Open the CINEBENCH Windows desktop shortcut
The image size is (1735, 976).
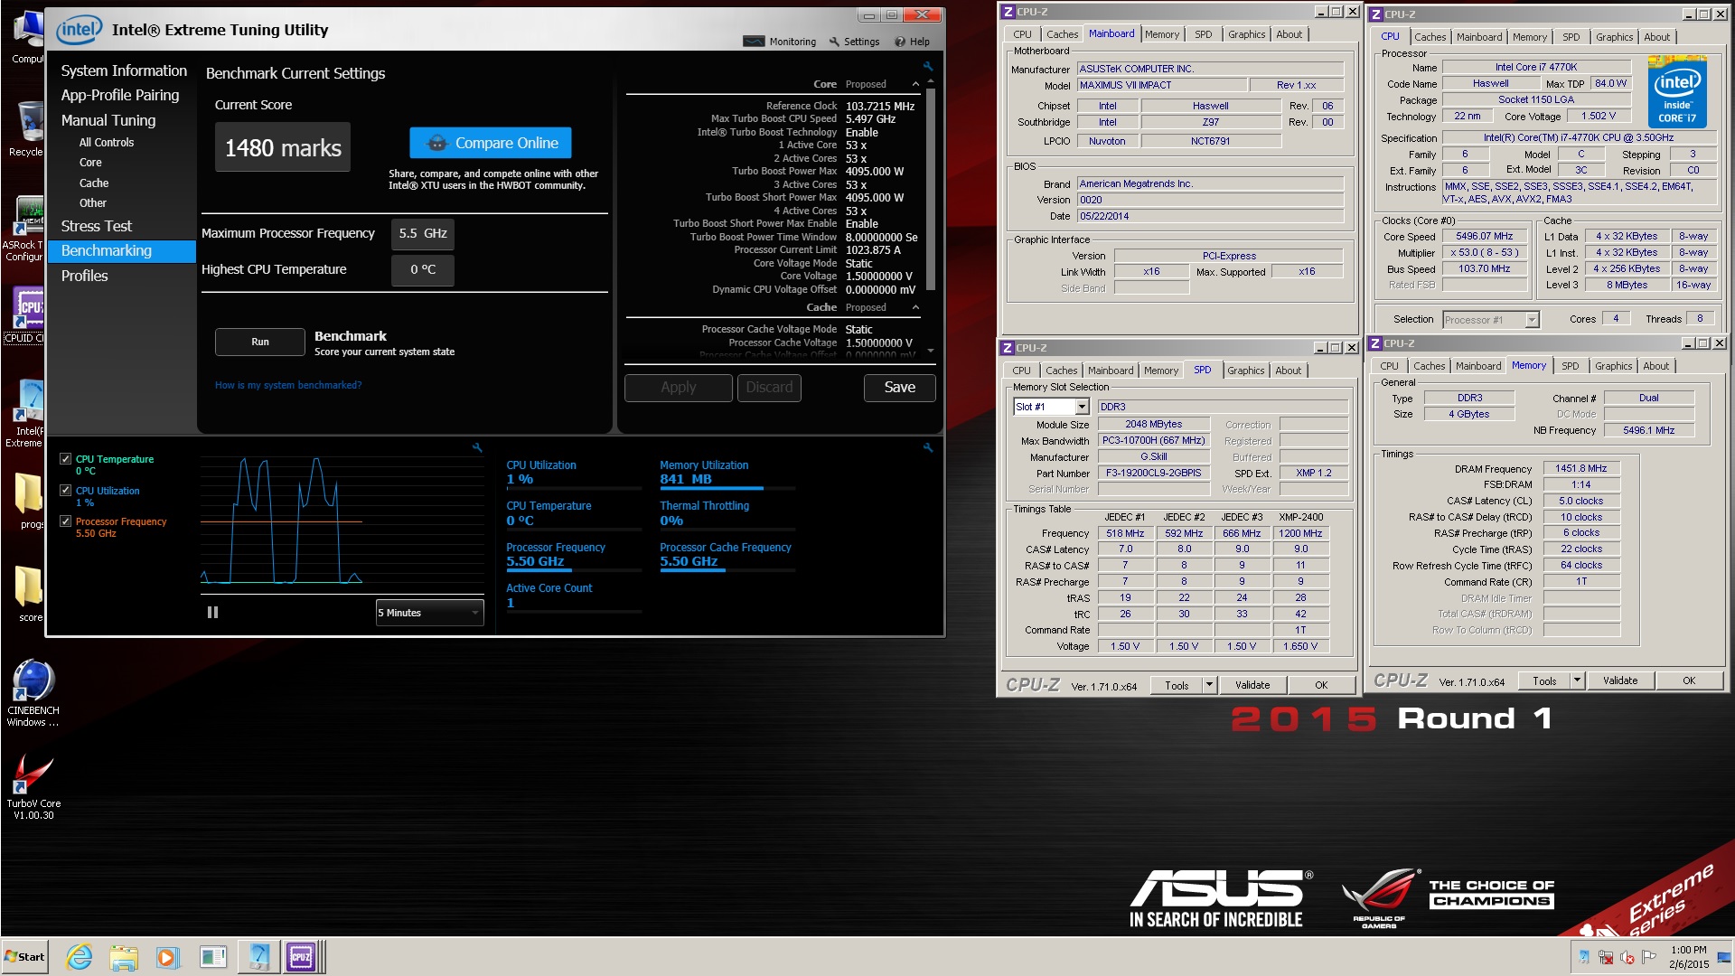(x=33, y=693)
